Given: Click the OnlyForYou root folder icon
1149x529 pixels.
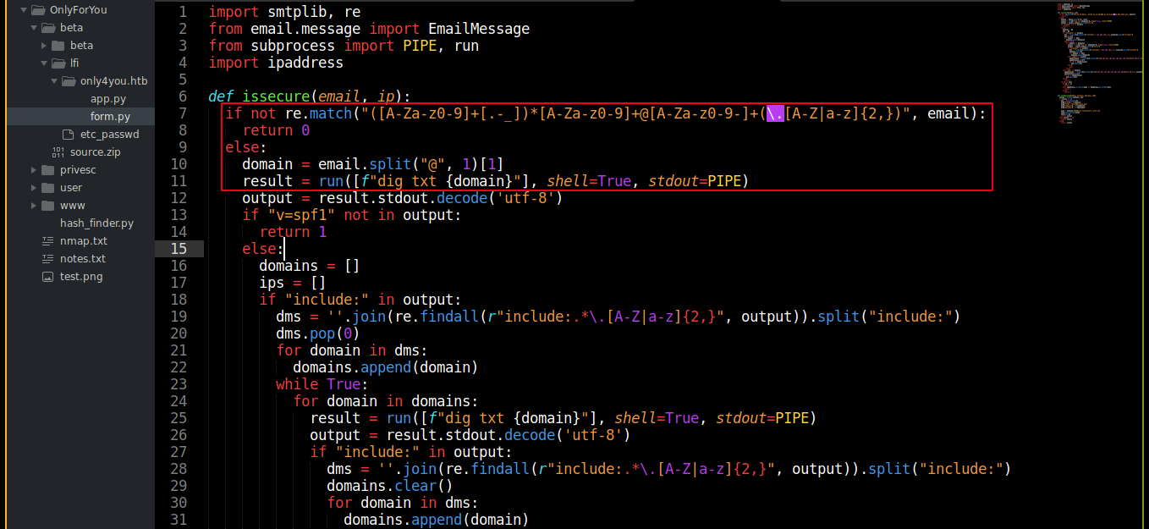Looking at the screenshot, I should 38,10.
